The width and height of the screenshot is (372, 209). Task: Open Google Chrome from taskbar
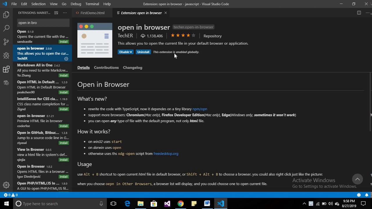click(180, 203)
